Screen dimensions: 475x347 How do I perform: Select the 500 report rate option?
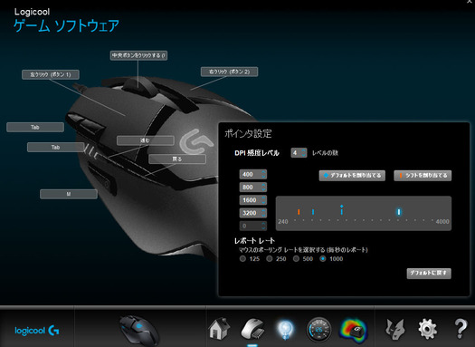coord(296,259)
